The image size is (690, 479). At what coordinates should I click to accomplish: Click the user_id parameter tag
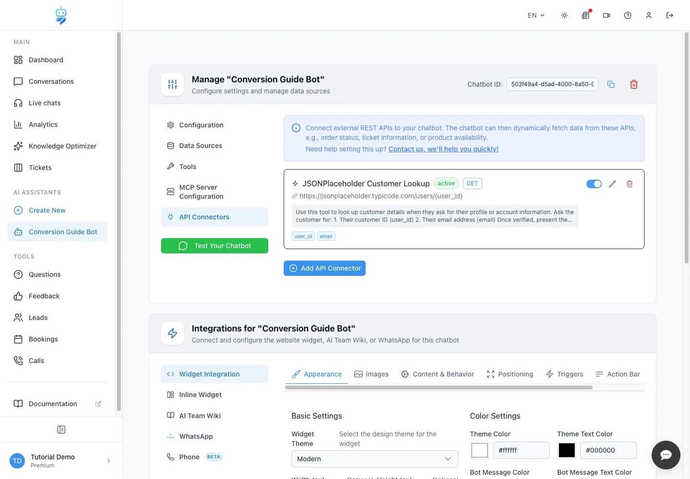(303, 236)
